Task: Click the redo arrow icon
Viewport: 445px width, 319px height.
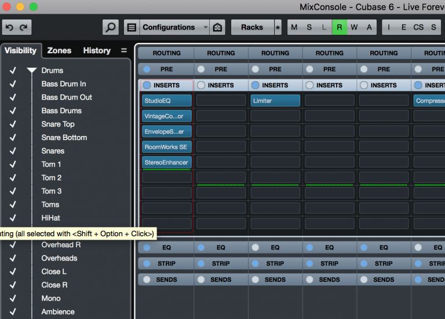Action: point(24,27)
